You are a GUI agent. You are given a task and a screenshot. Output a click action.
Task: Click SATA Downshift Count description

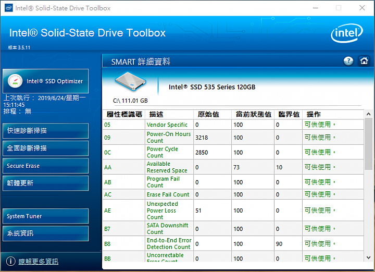point(167,229)
